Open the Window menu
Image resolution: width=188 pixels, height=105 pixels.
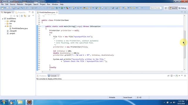click(x=55, y=4)
